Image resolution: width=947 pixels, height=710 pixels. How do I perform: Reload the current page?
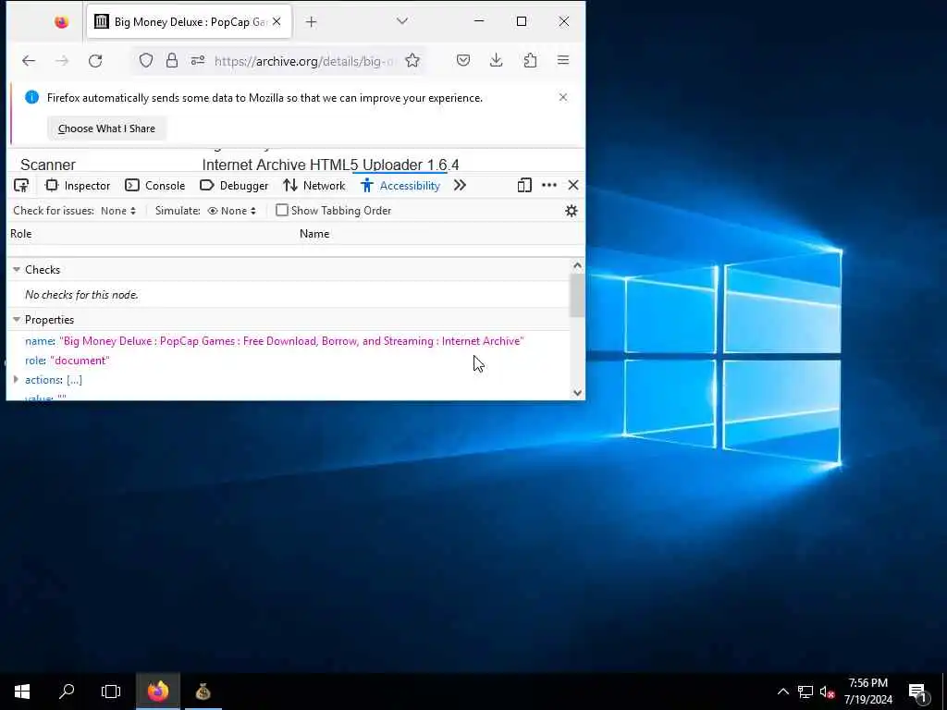[x=95, y=60]
